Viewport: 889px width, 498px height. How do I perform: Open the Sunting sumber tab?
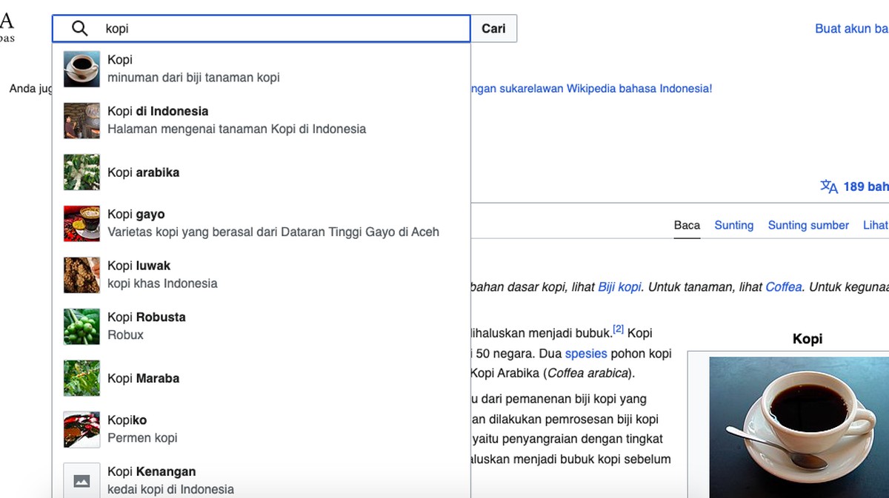[x=808, y=225]
